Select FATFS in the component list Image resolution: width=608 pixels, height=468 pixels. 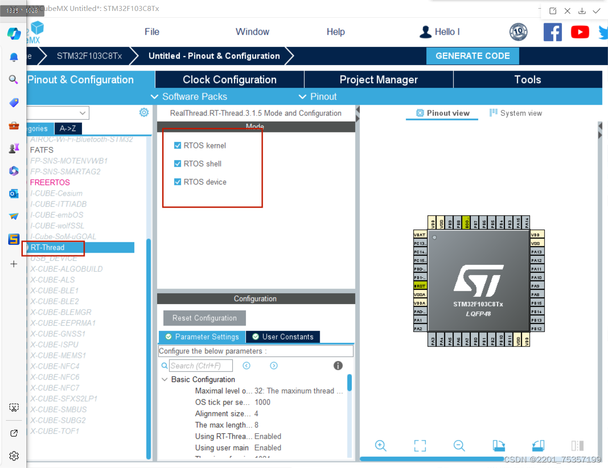click(42, 150)
